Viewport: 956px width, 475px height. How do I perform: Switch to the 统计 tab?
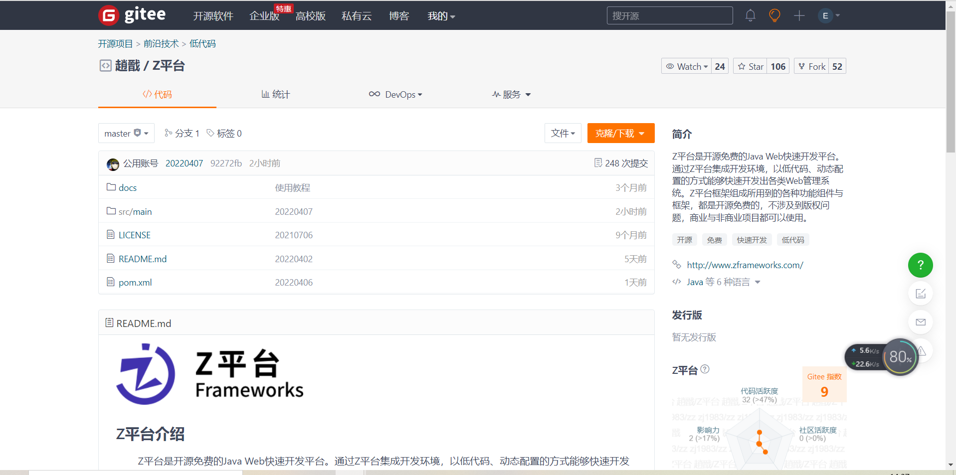pos(276,94)
